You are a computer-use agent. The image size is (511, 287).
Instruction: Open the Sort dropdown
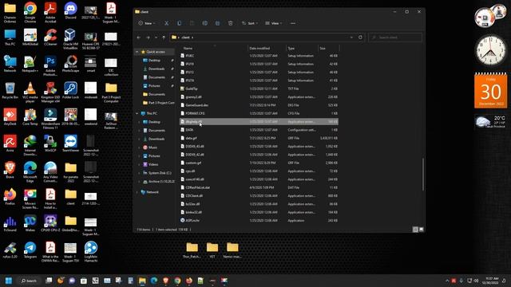(250, 23)
